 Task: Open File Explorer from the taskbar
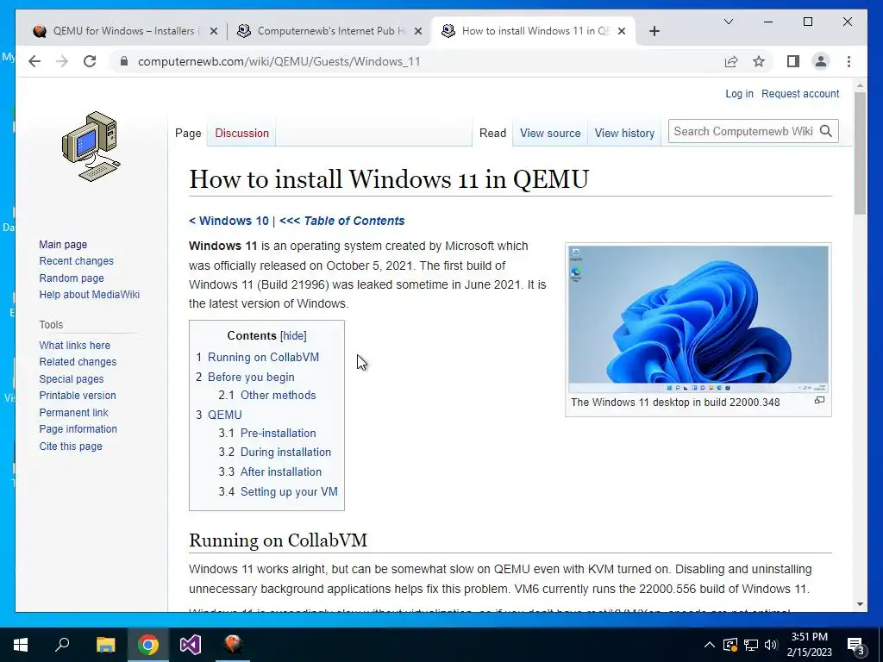point(105,645)
